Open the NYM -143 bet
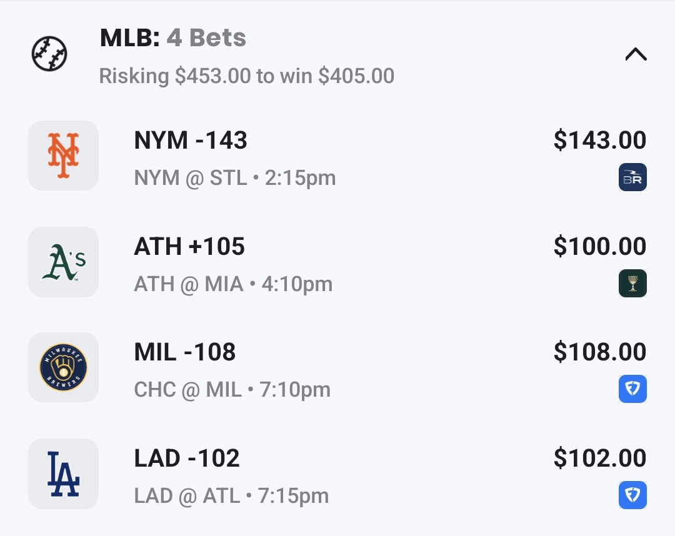 [x=191, y=141]
